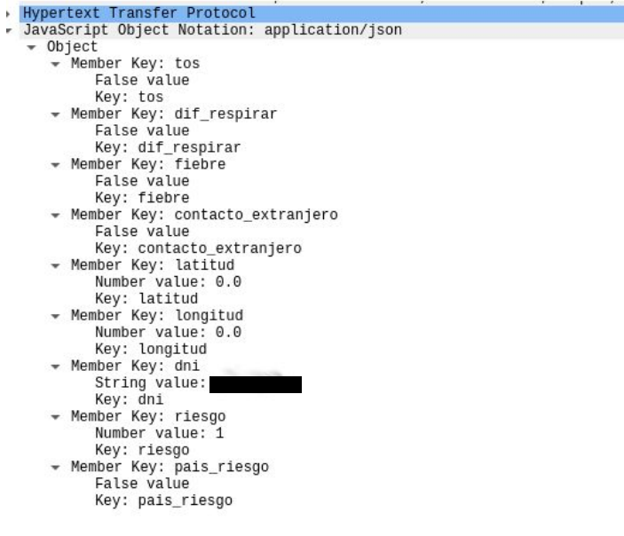Collapse the Member Key: latitud node

(55, 266)
